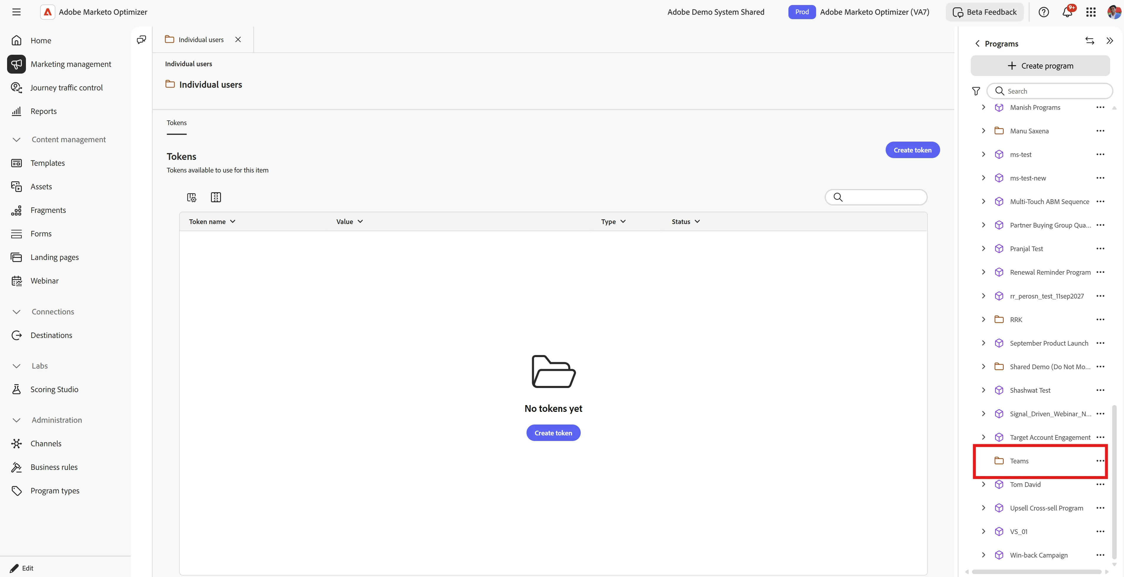Collapse the Administration section
This screenshot has width=1124, height=577.
(16, 420)
